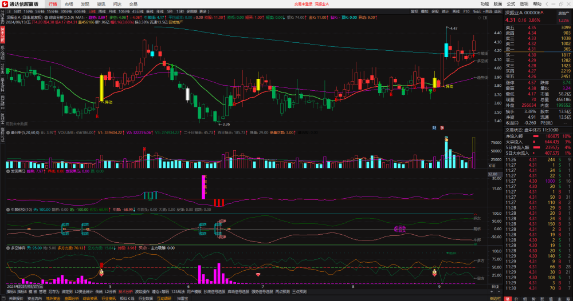Click the 通达信 red logo icon
573x301 pixels.
[5, 4]
